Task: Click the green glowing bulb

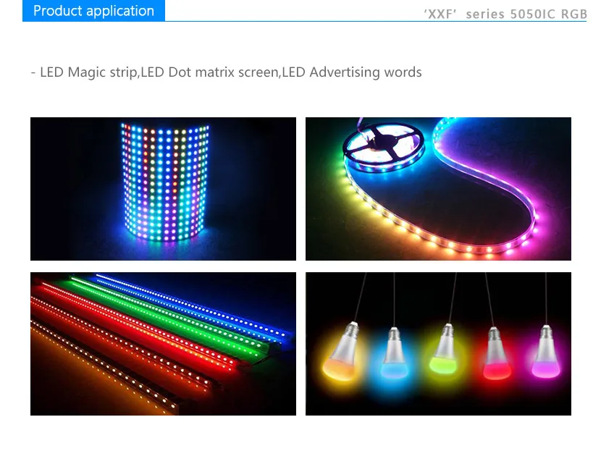Action: tap(445, 349)
